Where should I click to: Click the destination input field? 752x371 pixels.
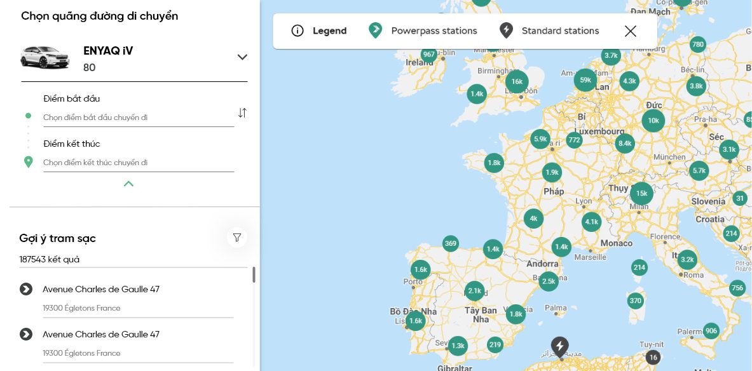coord(138,163)
